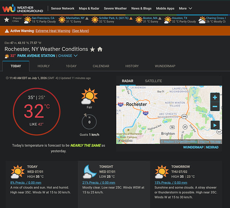230x208 pixels.
Task: Zoom in on the radar map
Action: coord(215,97)
